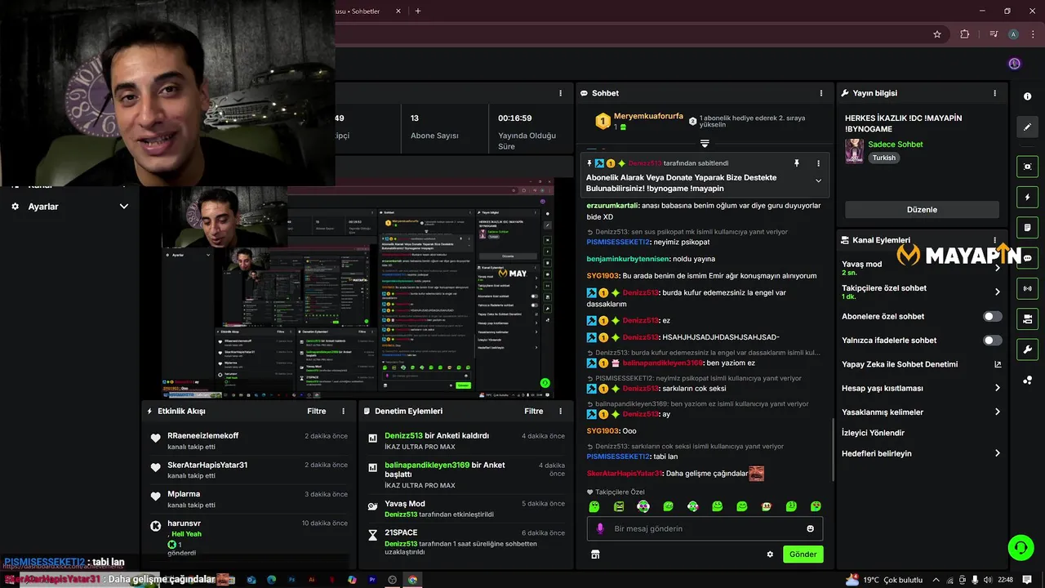Insert the first green emote in chat

(594, 506)
